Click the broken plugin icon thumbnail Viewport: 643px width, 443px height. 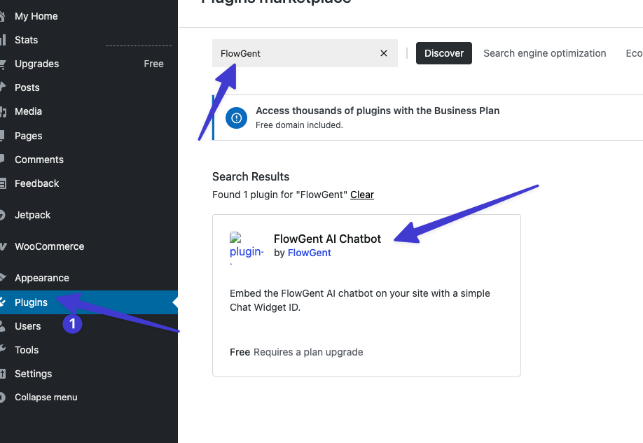(x=247, y=248)
